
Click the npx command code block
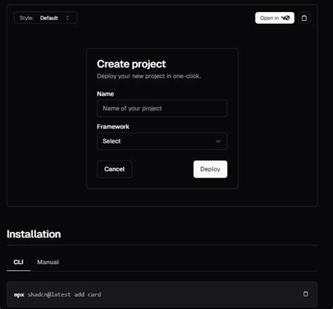coord(162,294)
